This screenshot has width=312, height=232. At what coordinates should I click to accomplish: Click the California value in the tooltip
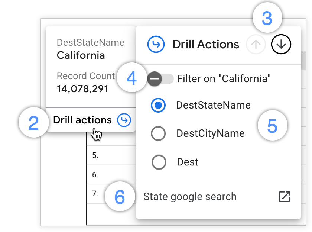(81, 55)
